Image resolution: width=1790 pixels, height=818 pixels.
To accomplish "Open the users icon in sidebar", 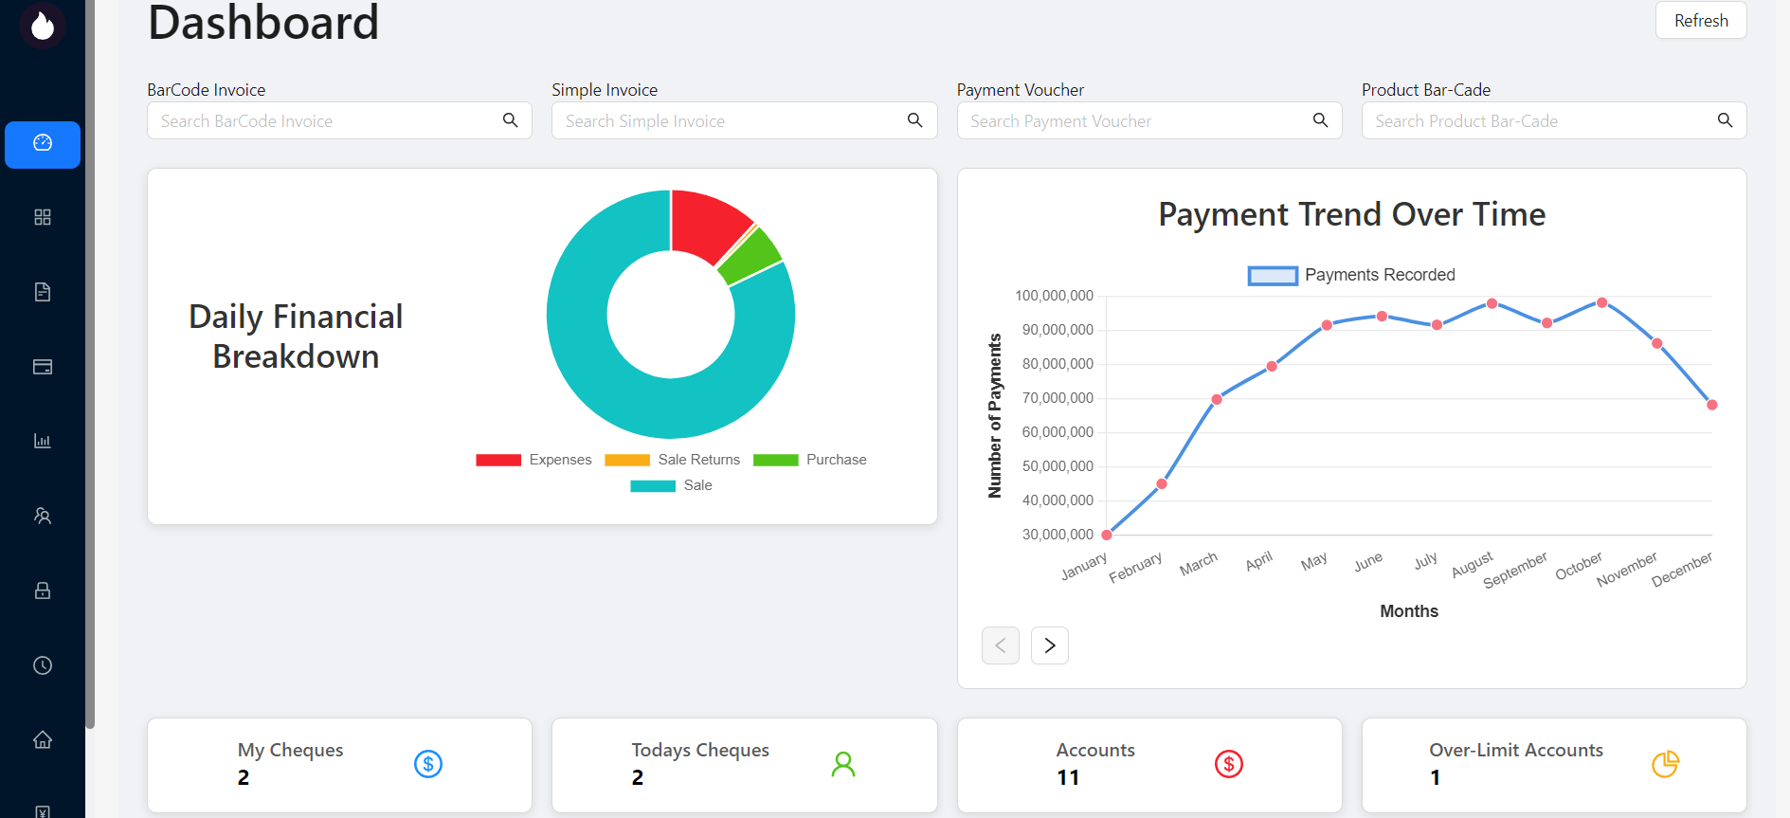I will [43, 516].
